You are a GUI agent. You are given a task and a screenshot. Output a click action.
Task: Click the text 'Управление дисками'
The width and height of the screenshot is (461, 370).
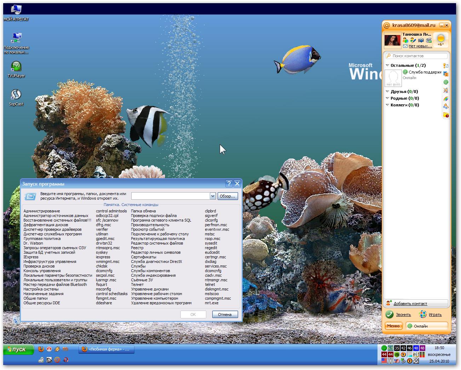click(x=150, y=289)
